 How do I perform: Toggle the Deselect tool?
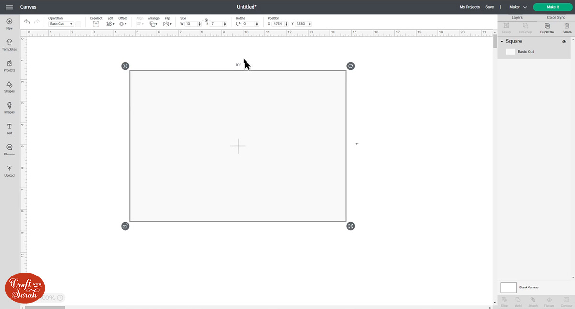(x=96, y=22)
